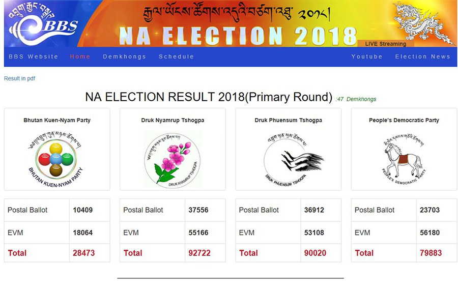
Task: Click Bhutan Kuen-Nyam Party EVM value 18064
Action: [82, 233]
